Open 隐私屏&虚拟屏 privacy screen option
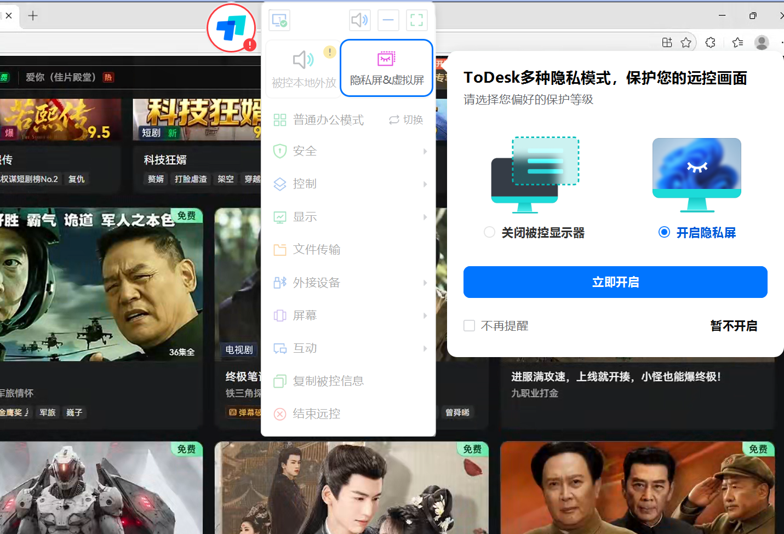This screenshot has width=784, height=534. click(x=387, y=68)
